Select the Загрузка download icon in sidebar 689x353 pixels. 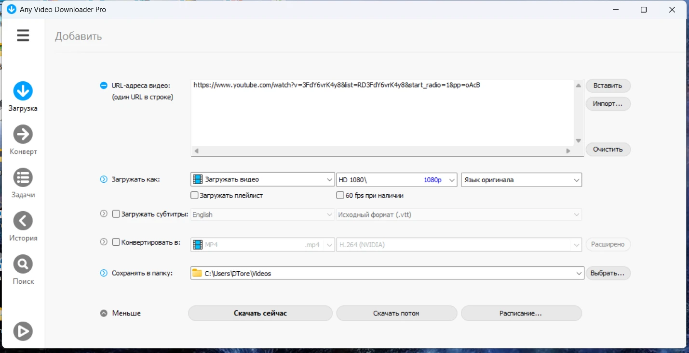tap(23, 91)
